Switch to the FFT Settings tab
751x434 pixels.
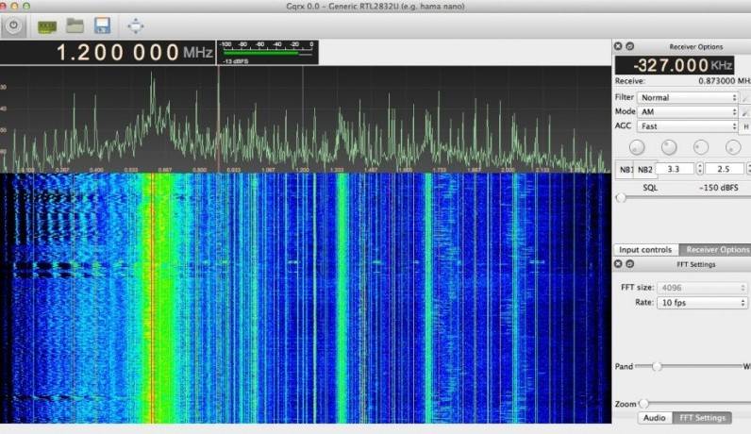702,418
